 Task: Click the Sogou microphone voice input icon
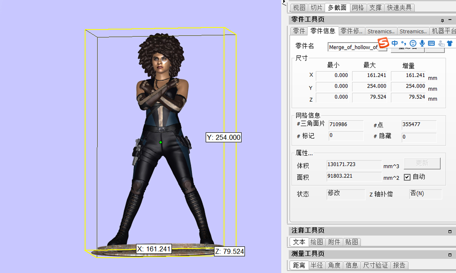422,43
